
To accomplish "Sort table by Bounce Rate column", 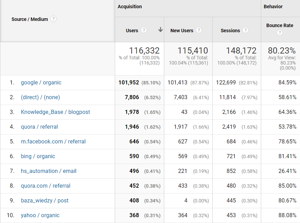I will pyautogui.click(x=279, y=25).
